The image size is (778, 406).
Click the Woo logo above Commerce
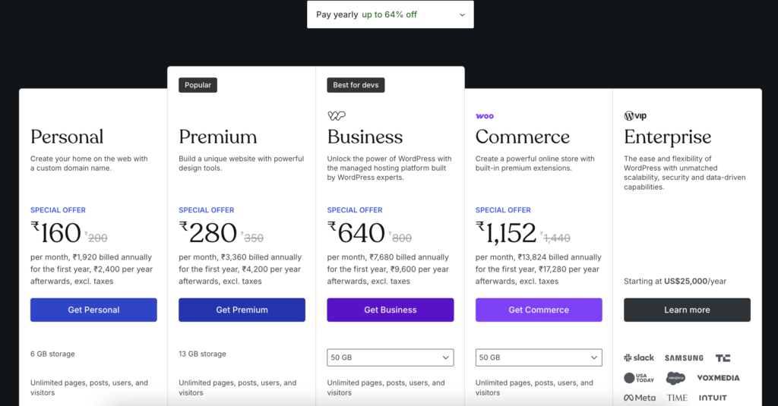(485, 116)
